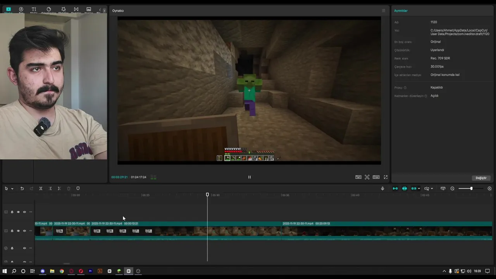Click the Değiştir button in details panel
Image resolution: width=496 pixels, height=279 pixels.
(481, 178)
